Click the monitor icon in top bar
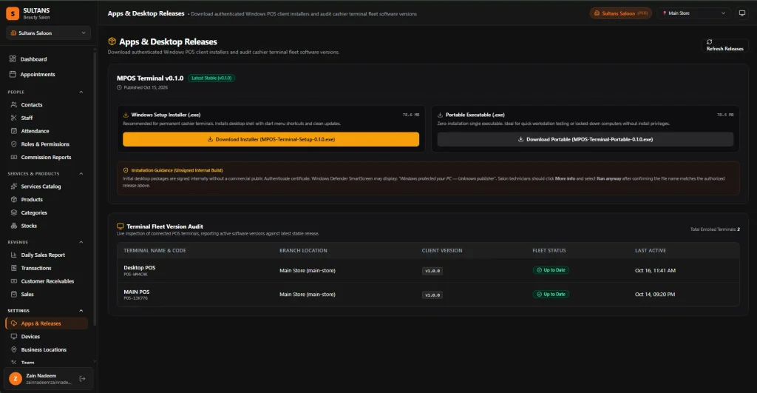The height and width of the screenshot is (393, 757). 742,13
